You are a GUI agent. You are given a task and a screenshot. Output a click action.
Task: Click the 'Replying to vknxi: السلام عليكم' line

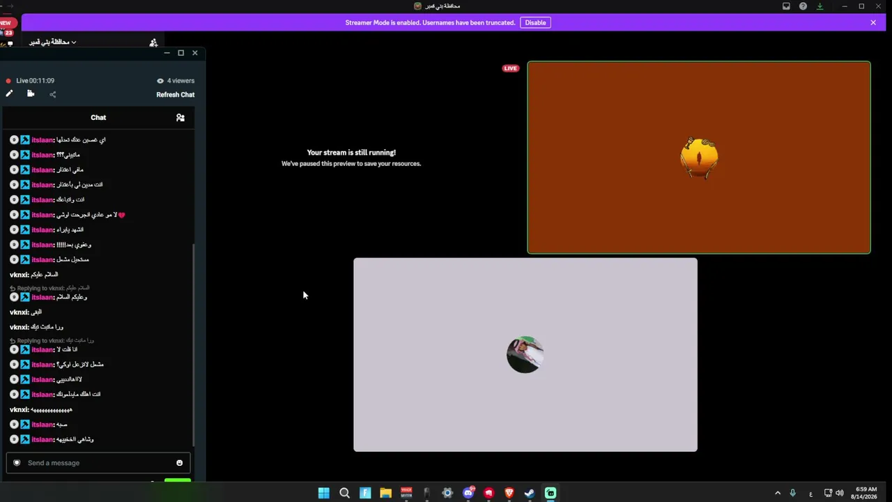point(50,288)
